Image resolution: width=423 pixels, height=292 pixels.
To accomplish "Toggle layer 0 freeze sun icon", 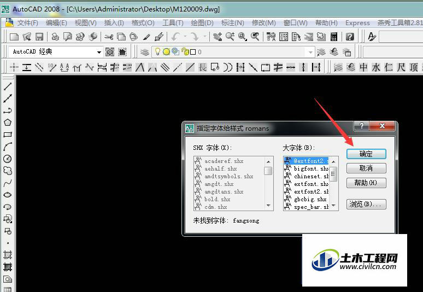I will pos(167,51).
